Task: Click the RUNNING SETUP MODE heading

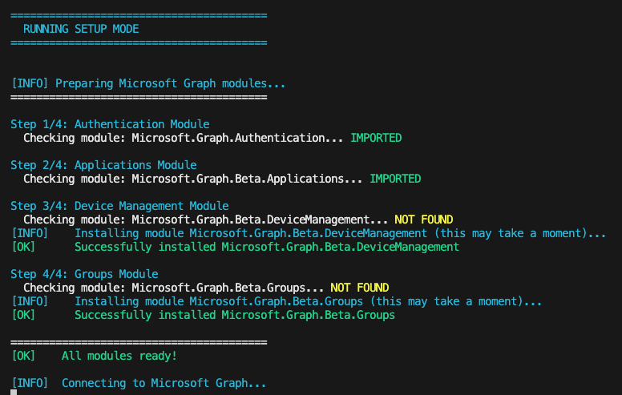Action: tap(81, 29)
